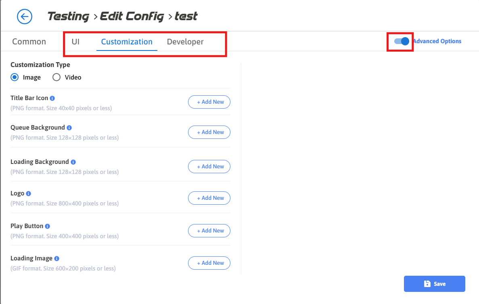479x304 pixels.
Task: Click info icon next to Loading Background
Action: coord(73,162)
